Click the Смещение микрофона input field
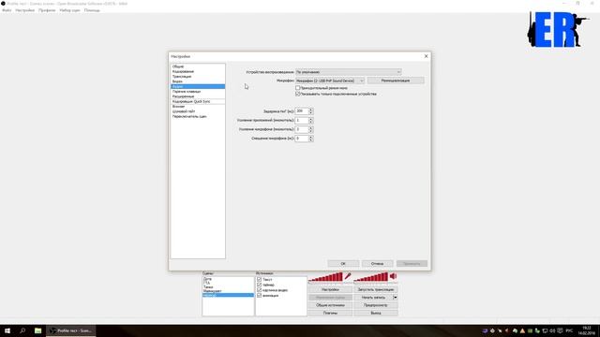Viewport: 600px width, 337px height. click(302, 139)
